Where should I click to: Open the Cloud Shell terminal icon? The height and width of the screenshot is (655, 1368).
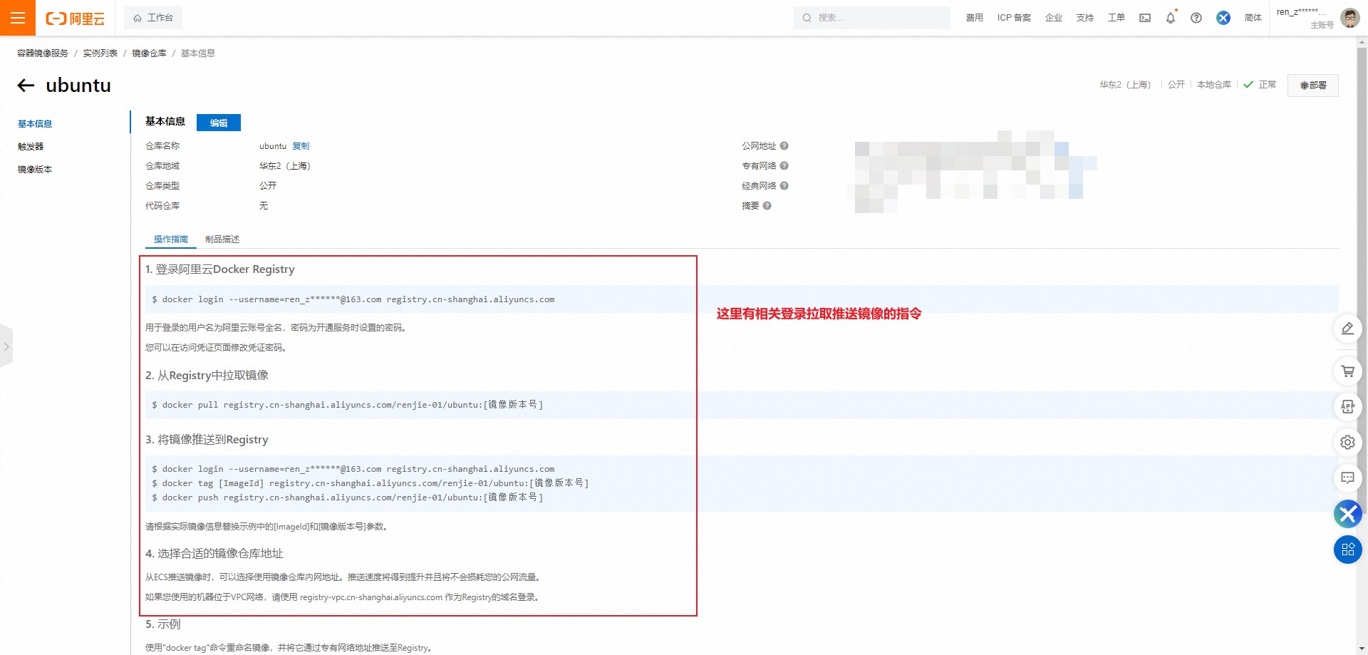point(1145,18)
